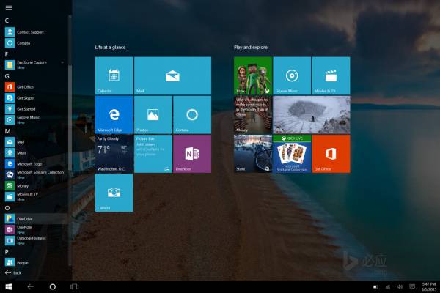The width and height of the screenshot is (440, 293).
Task: Jump using the letter O header
Action: click(7, 208)
